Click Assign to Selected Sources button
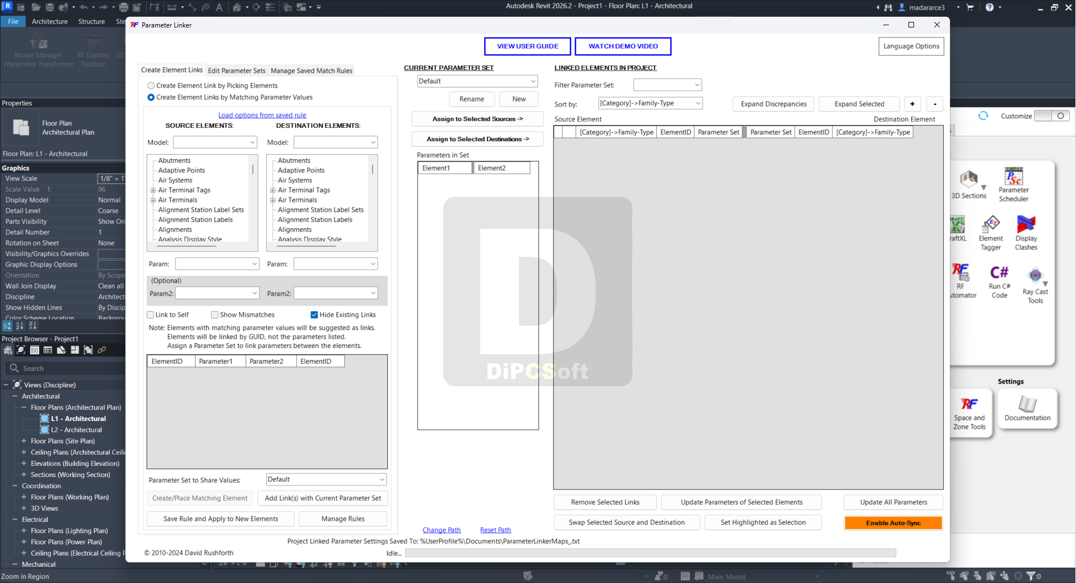The height and width of the screenshot is (583, 1076). pyautogui.click(x=477, y=119)
